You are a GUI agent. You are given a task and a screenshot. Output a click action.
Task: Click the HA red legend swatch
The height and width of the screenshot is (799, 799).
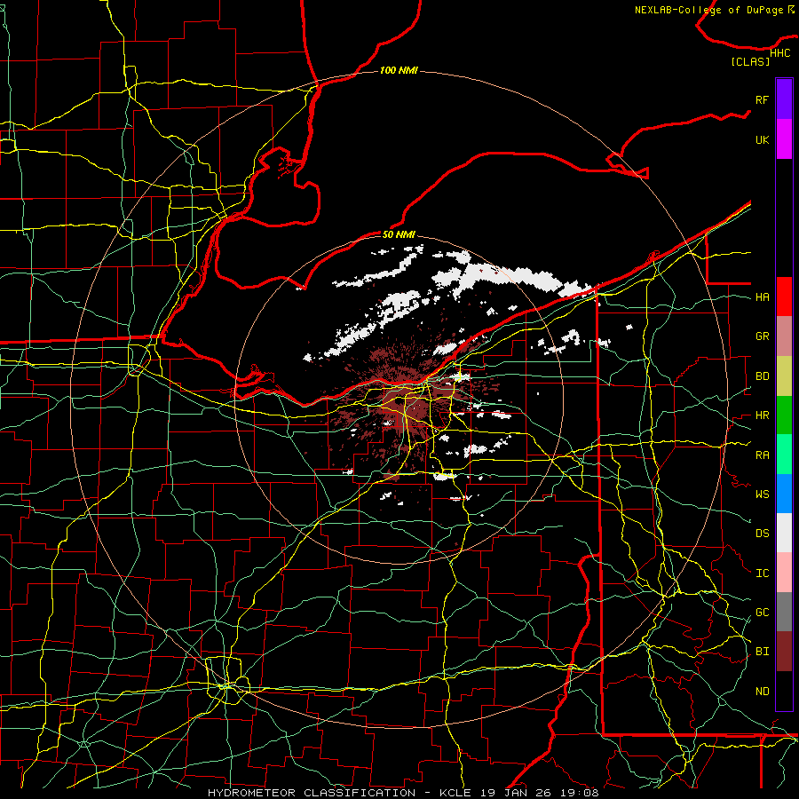784,297
